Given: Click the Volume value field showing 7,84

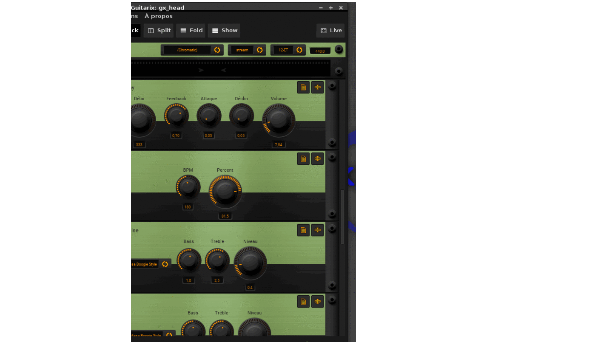Looking at the screenshot, I should [x=279, y=145].
